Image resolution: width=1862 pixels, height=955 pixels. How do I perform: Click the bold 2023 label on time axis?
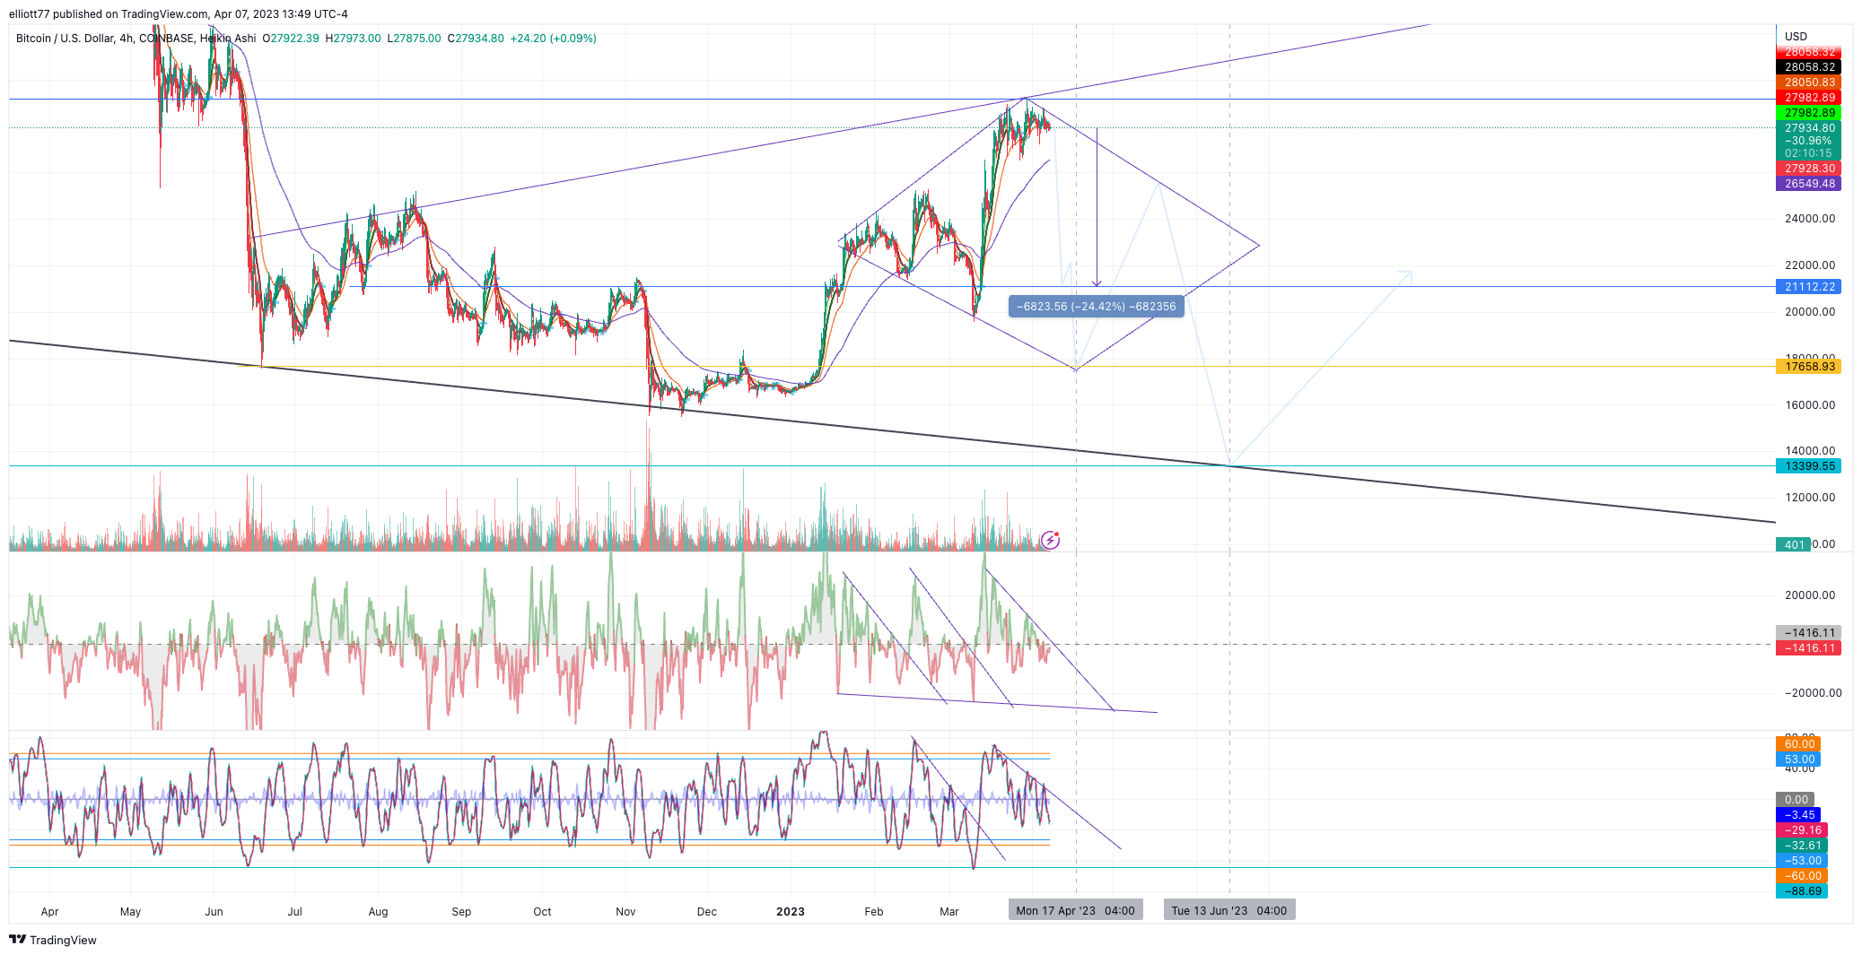tap(791, 912)
